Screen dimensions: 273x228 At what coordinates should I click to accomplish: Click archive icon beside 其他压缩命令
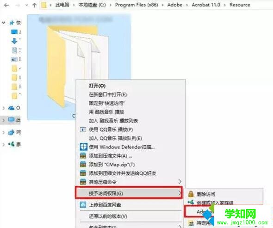pyautogui.click(x=83, y=182)
